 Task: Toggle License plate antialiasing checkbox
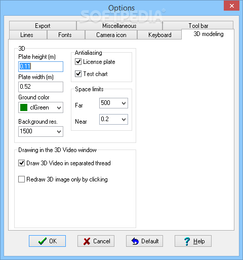(78, 62)
